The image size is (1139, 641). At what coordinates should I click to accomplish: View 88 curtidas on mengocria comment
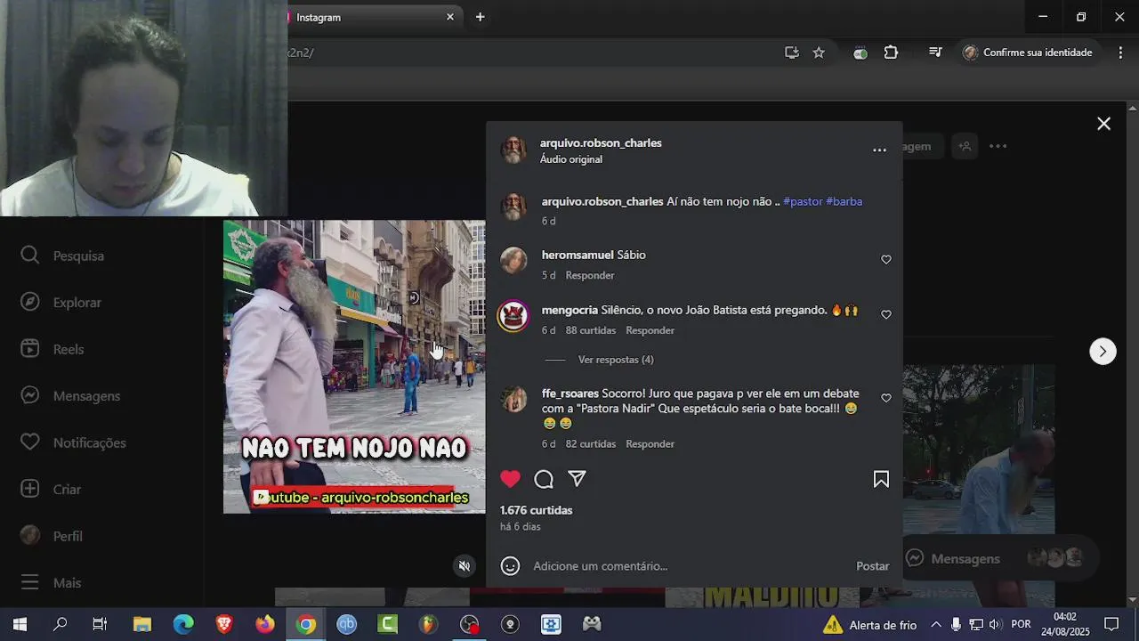coord(591,330)
